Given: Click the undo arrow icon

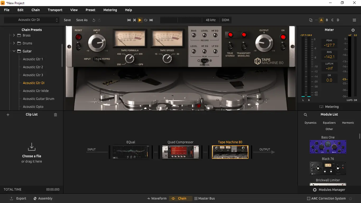Looking at the screenshot, I should tap(94, 20).
